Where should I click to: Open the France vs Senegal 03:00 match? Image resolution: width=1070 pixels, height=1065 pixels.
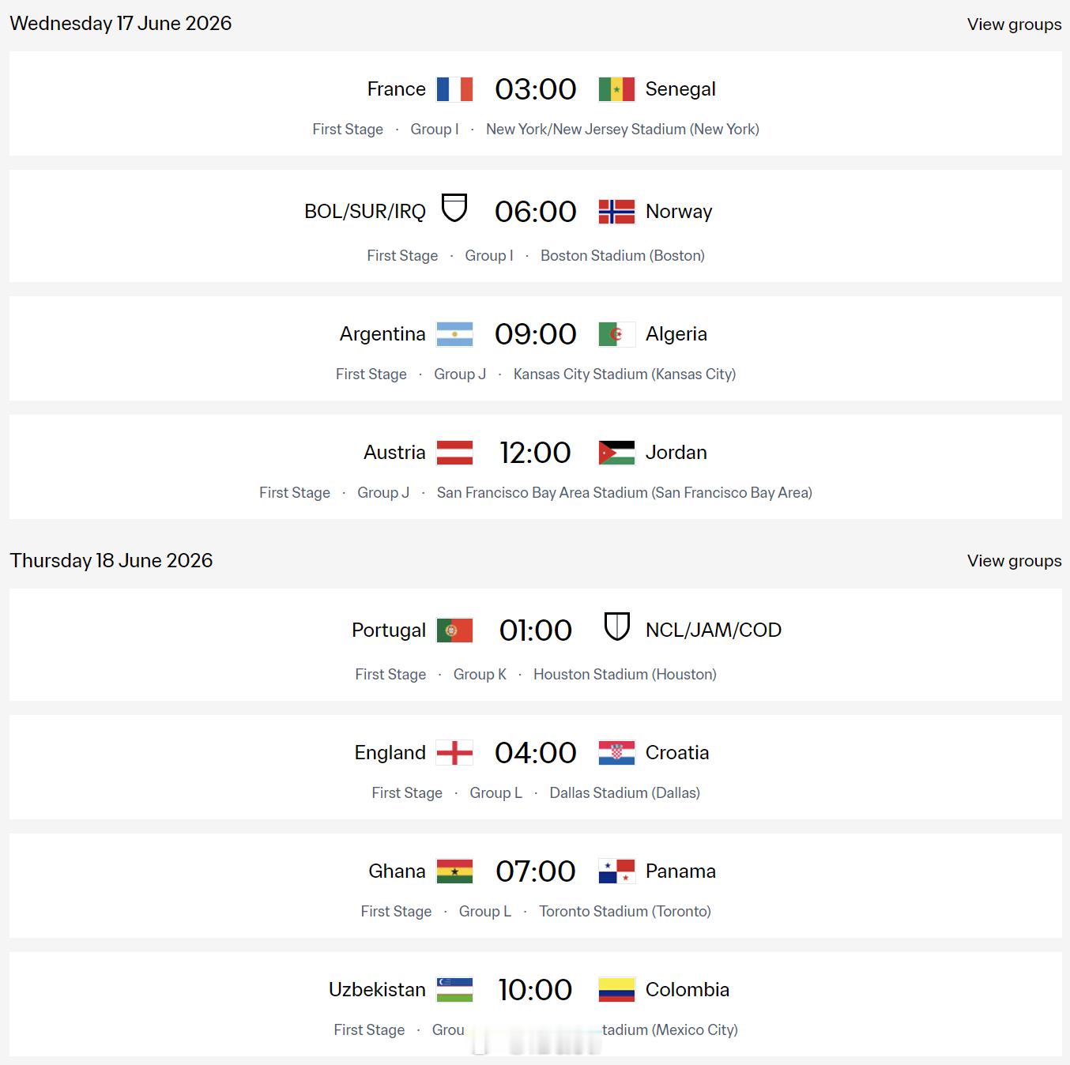tap(535, 89)
